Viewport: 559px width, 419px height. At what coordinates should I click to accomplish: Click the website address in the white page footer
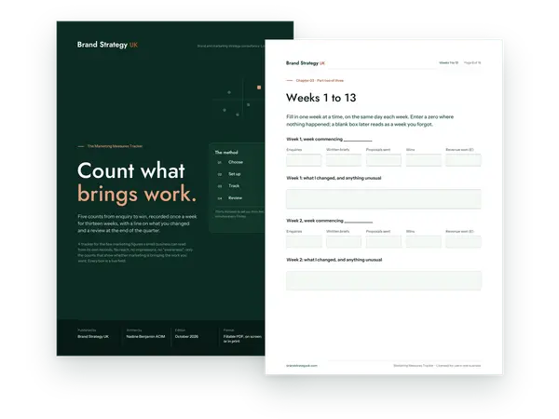[302, 366]
